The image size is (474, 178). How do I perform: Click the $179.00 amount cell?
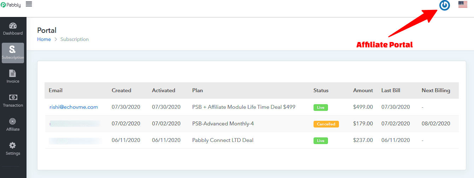363,124
